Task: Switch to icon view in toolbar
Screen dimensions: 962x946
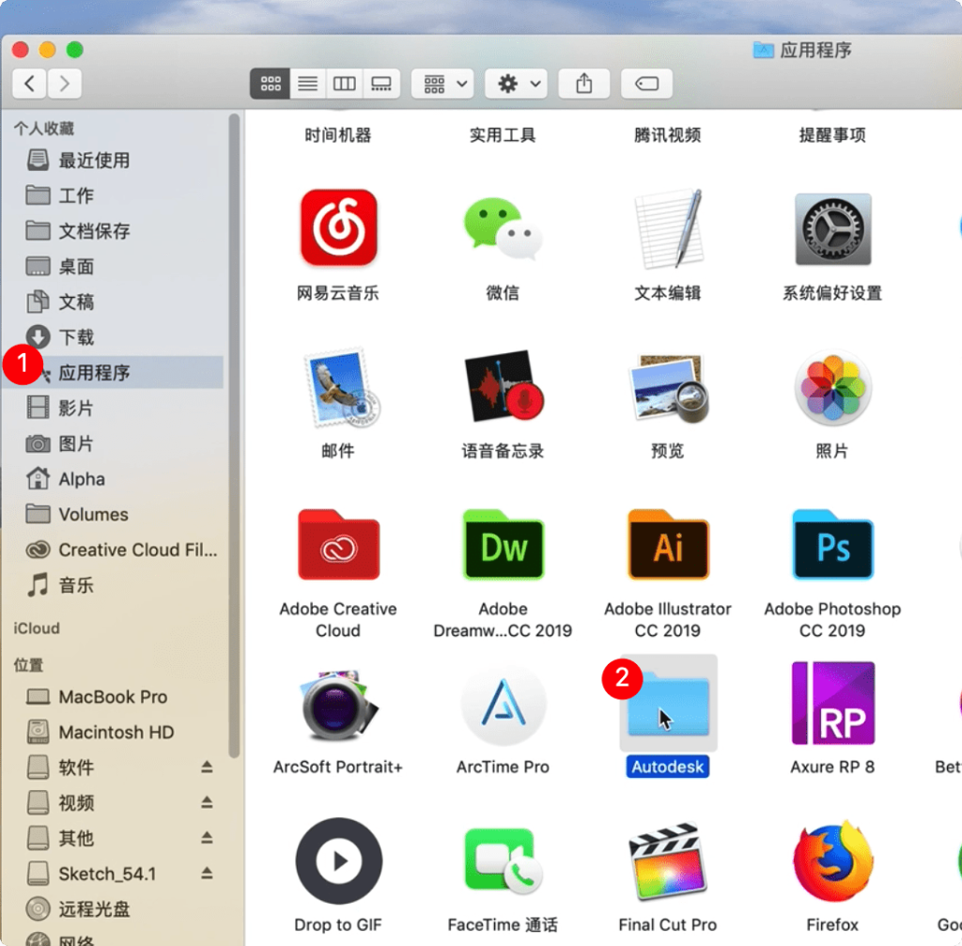Action: coord(271,84)
